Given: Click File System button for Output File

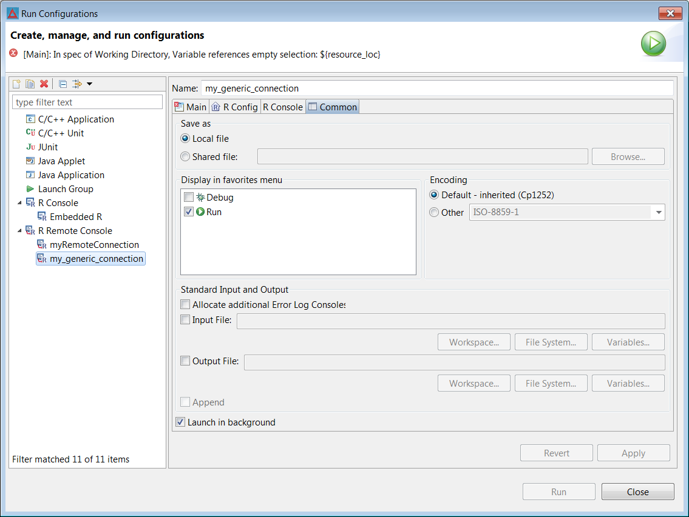Looking at the screenshot, I should (x=551, y=384).
